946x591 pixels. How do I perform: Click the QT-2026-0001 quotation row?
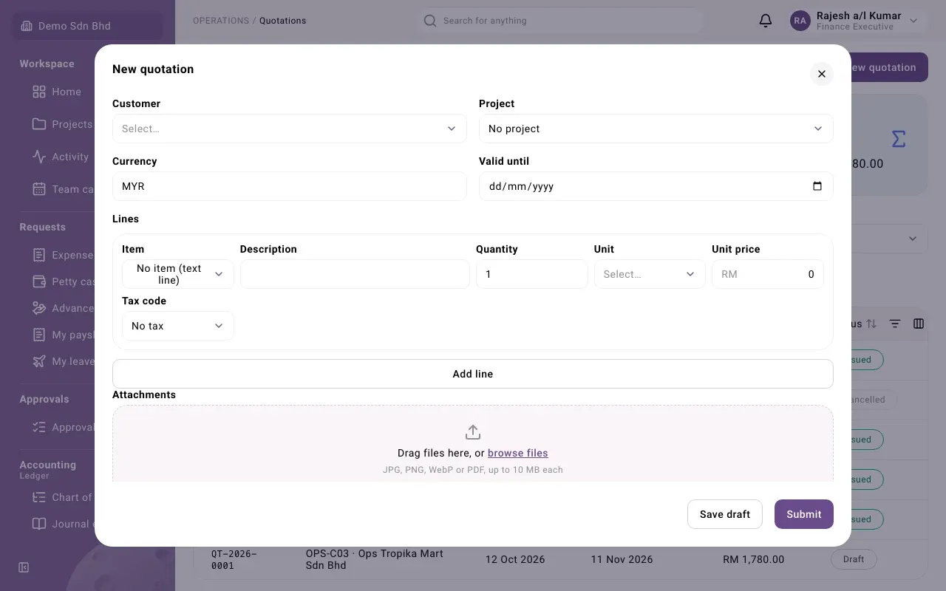tap(560, 559)
